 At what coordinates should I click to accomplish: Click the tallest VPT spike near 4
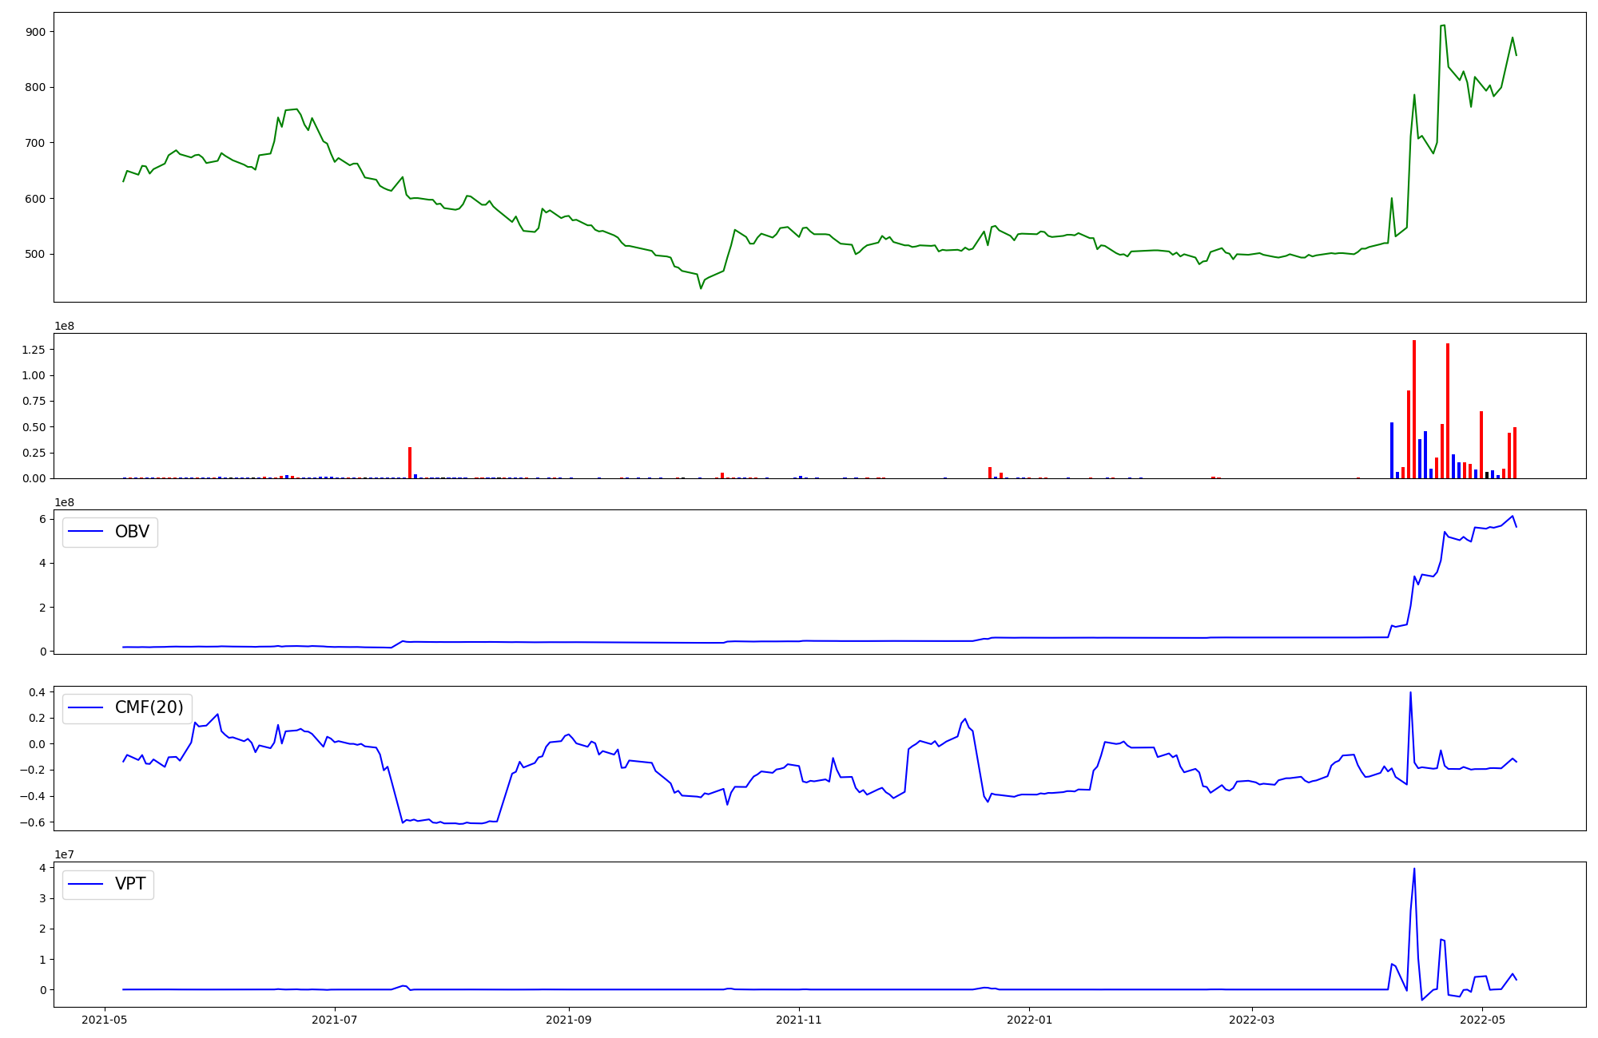pos(1413,870)
